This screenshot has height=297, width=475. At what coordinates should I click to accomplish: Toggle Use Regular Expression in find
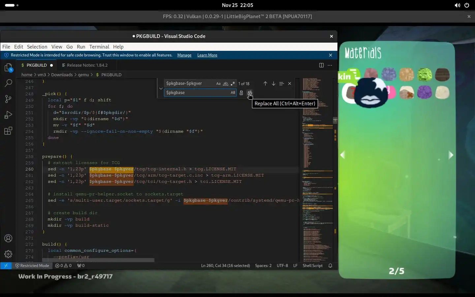click(233, 83)
